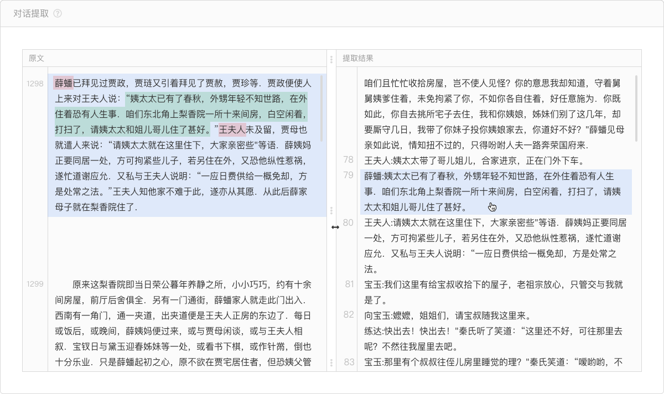Click the source panel vertical scrollbar
Screen dimensions: 664x394
(322, 108)
